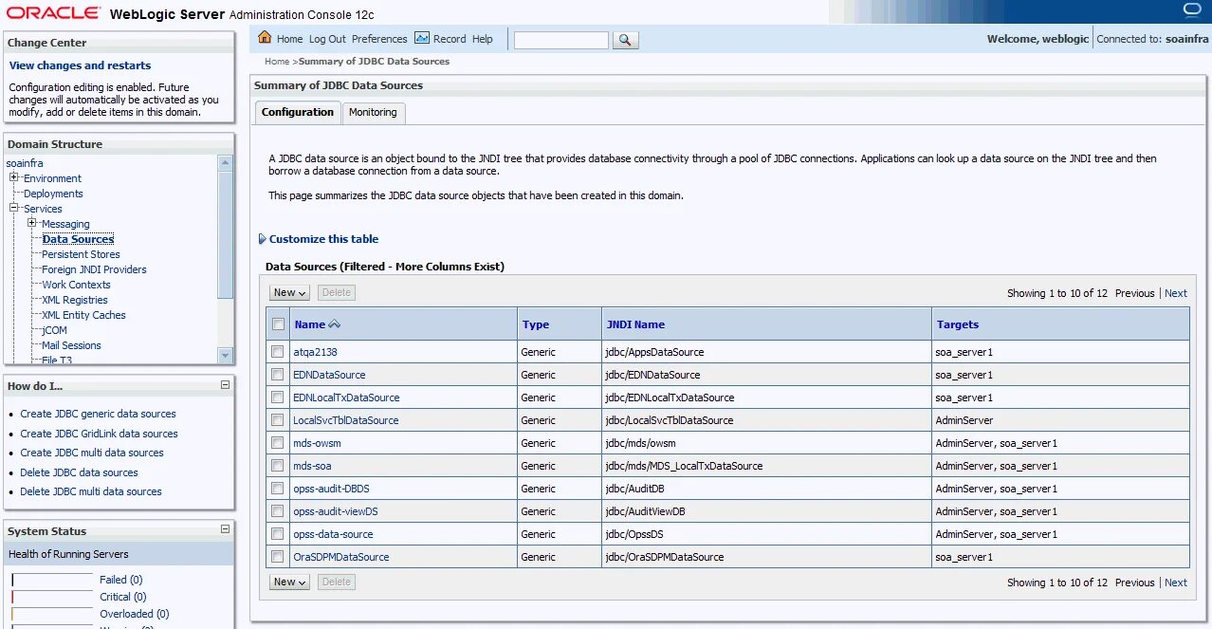This screenshot has width=1212, height=629.
Task: Go to Next page (top pager)
Action: click(x=1176, y=293)
